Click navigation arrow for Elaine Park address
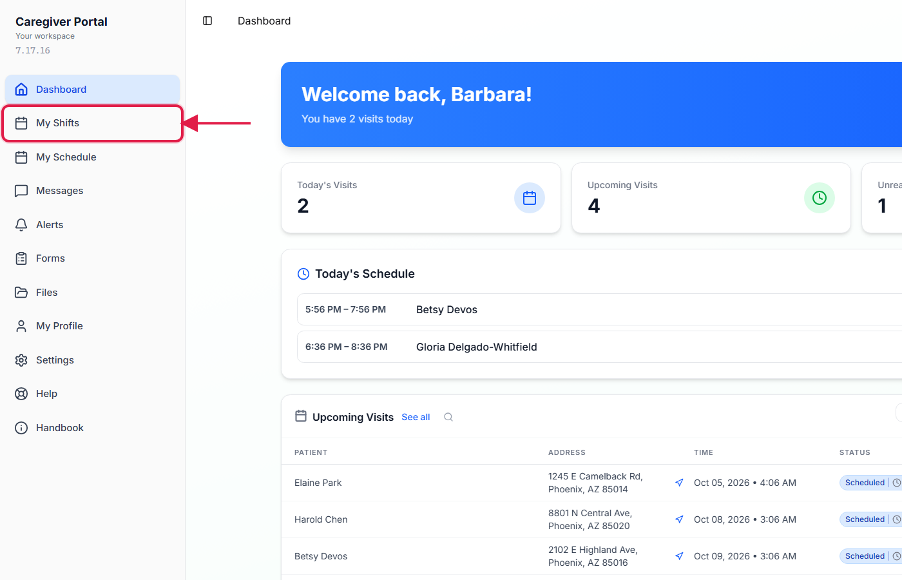The image size is (902, 580). [x=679, y=483]
